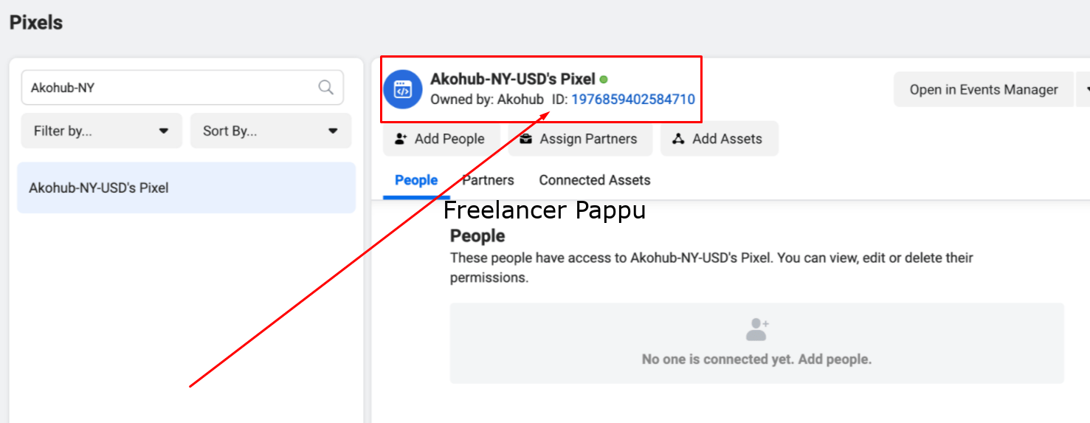Open the Filter by dropdown
Viewport: 1090px width, 423px height.
click(102, 131)
